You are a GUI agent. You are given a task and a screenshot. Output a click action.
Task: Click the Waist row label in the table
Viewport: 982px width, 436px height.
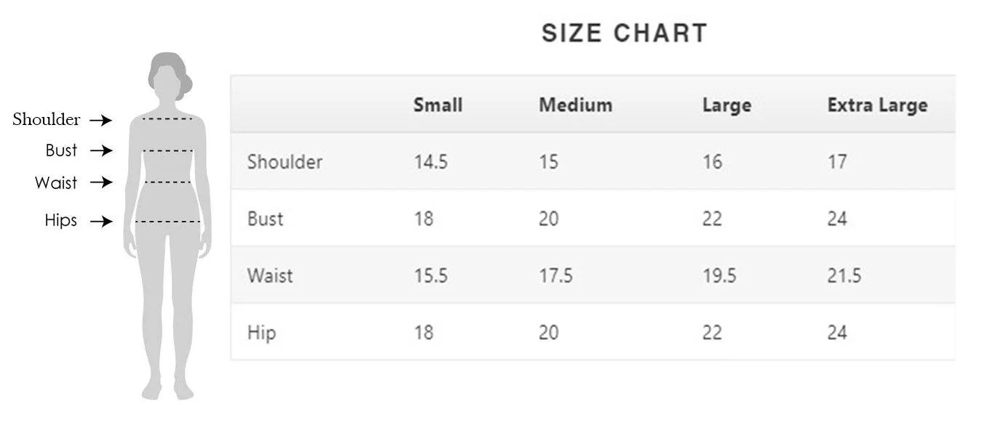(x=270, y=275)
